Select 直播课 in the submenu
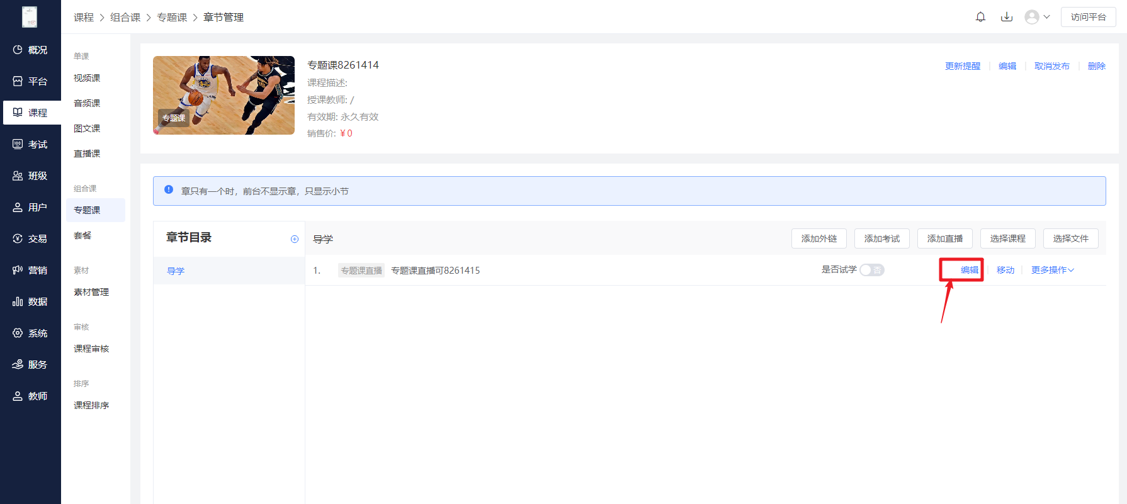1127x504 pixels. [x=87, y=154]
